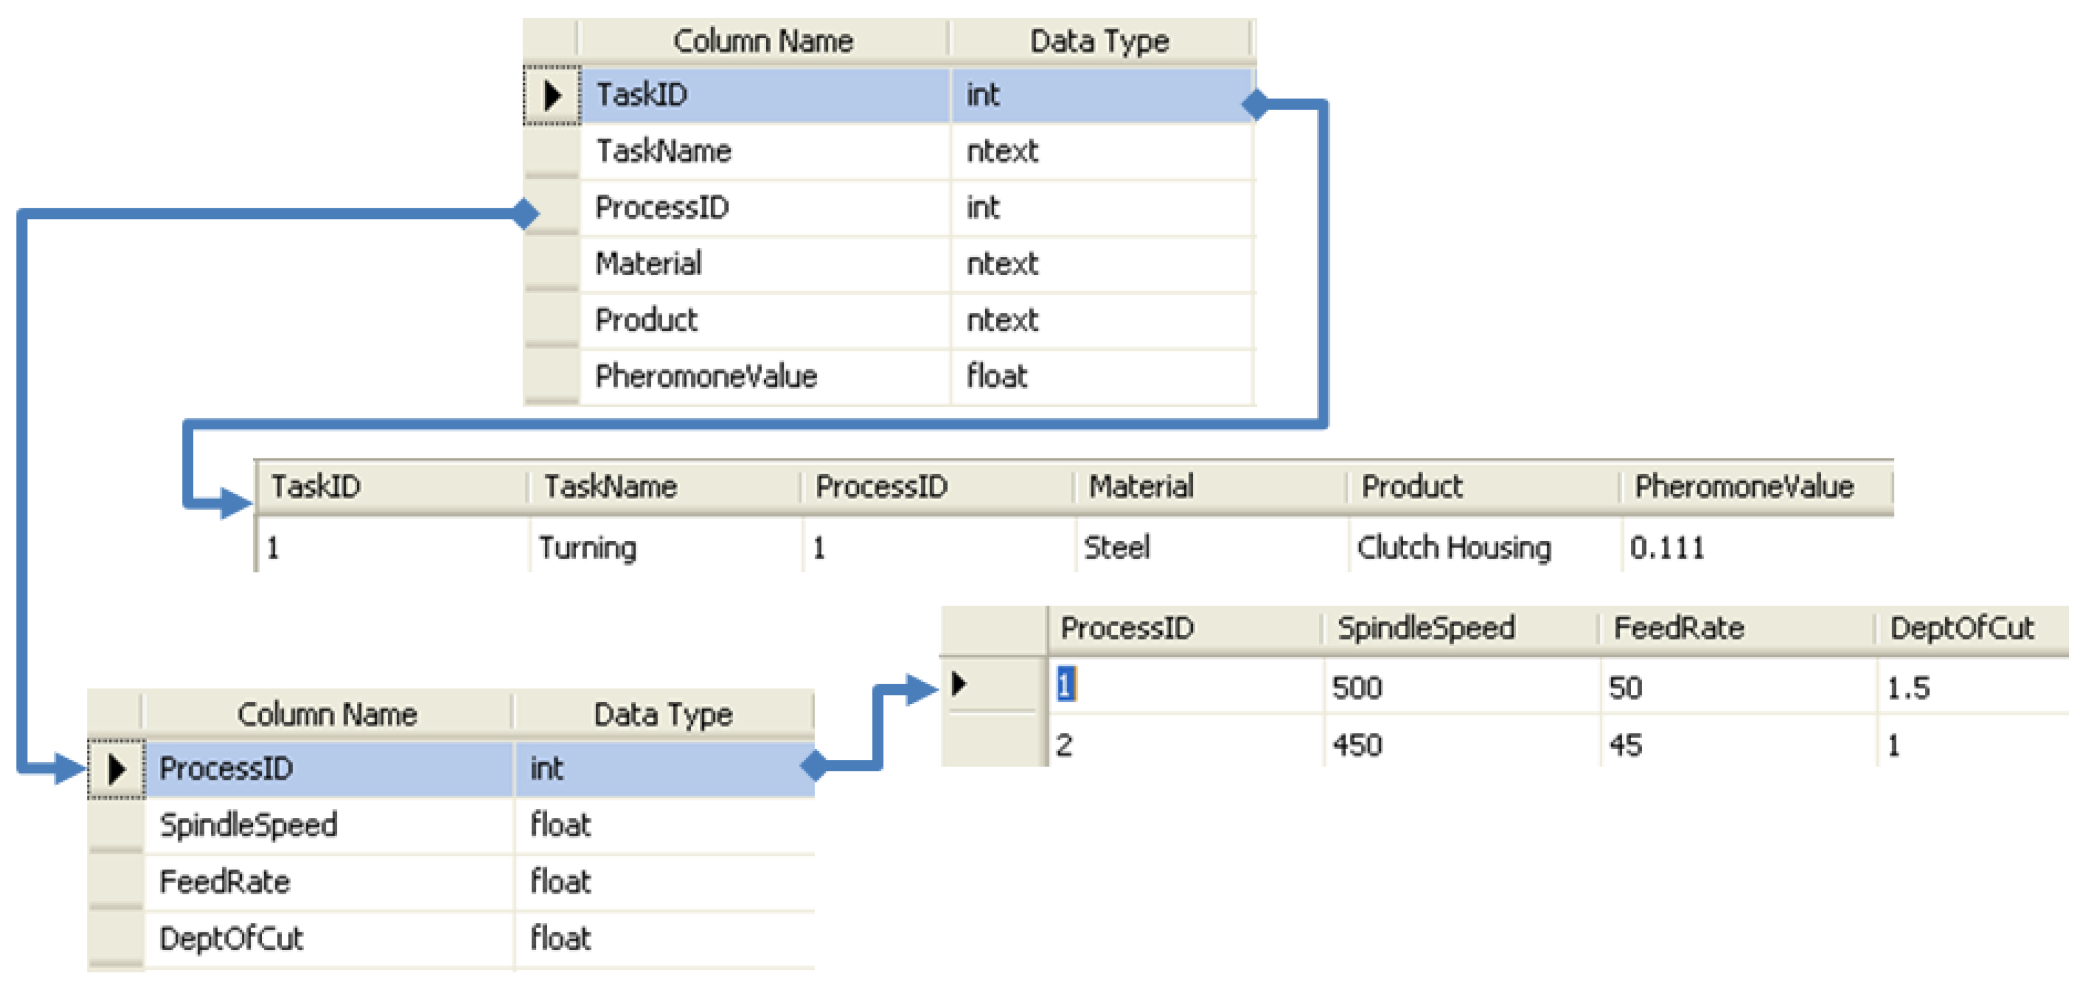Click the row selector arrow beside ProcessID int row

click(116, 769)
